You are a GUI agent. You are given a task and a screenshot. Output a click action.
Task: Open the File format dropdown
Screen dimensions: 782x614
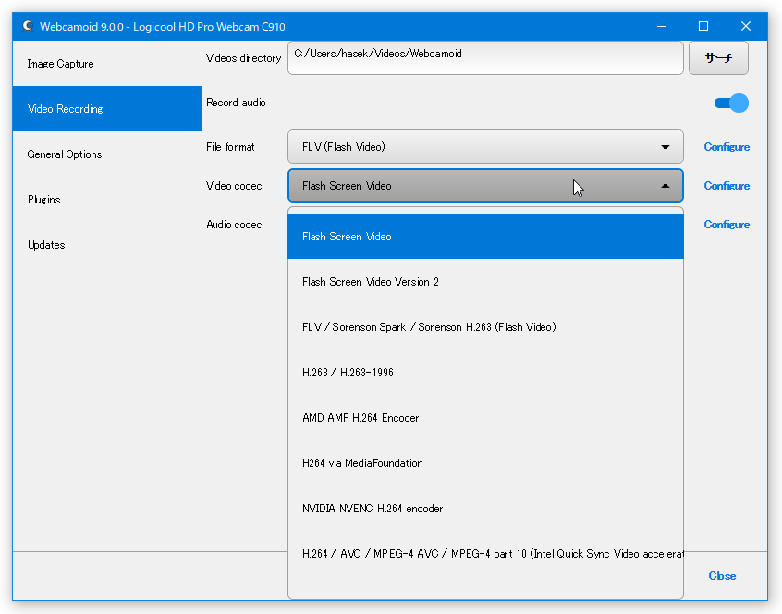485,147
